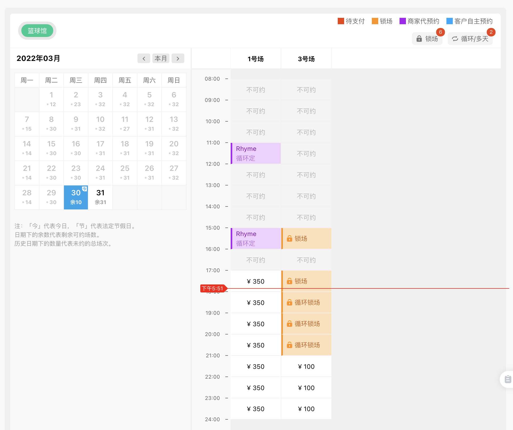Click the 2022年03月 month title
Image resolution: width=513 pixels, height=430 pixels.
point(38,58)
